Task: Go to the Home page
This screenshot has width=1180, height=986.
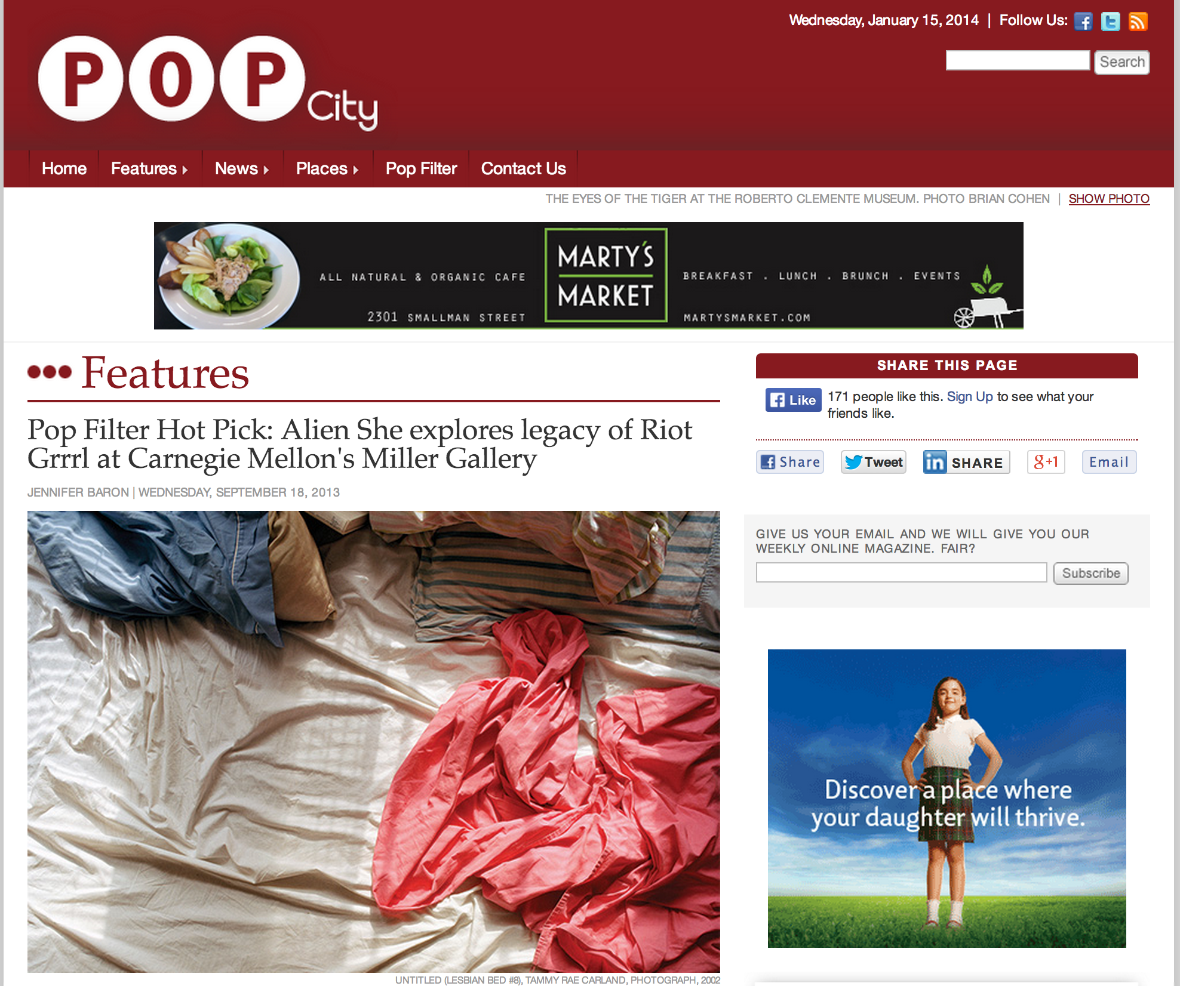Action: (64, 169)
